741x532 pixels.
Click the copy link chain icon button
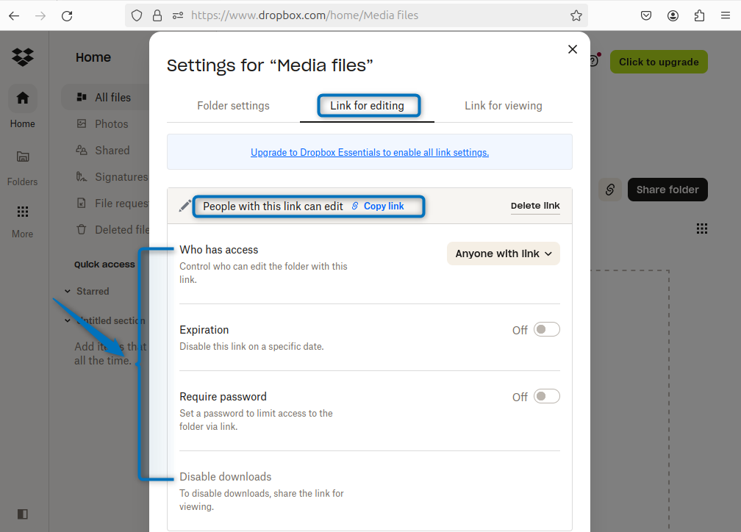click(x=609, y=190)
